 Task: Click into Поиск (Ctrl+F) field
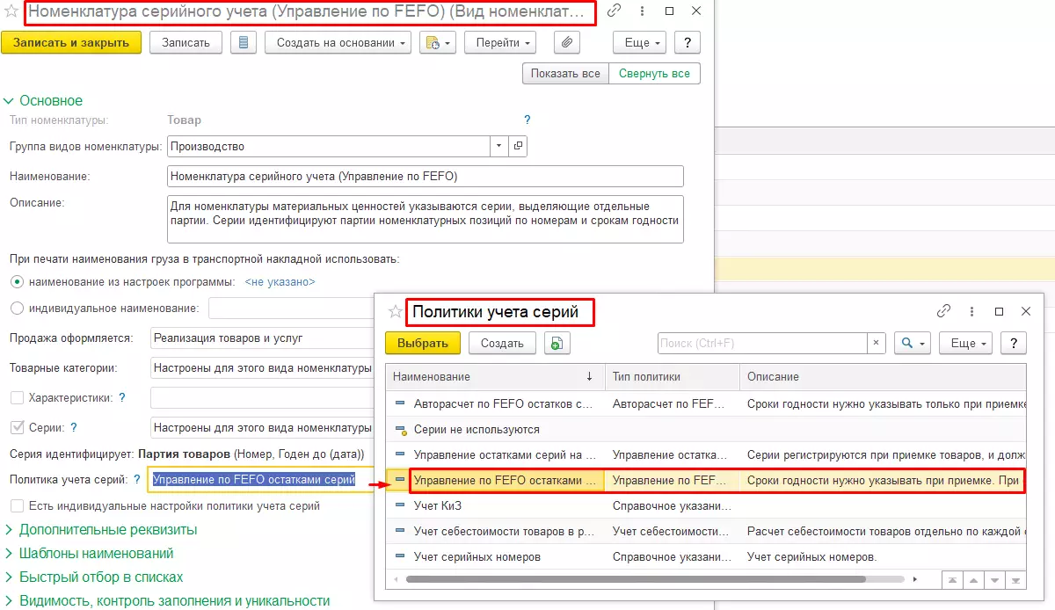(x=763, y=343)
